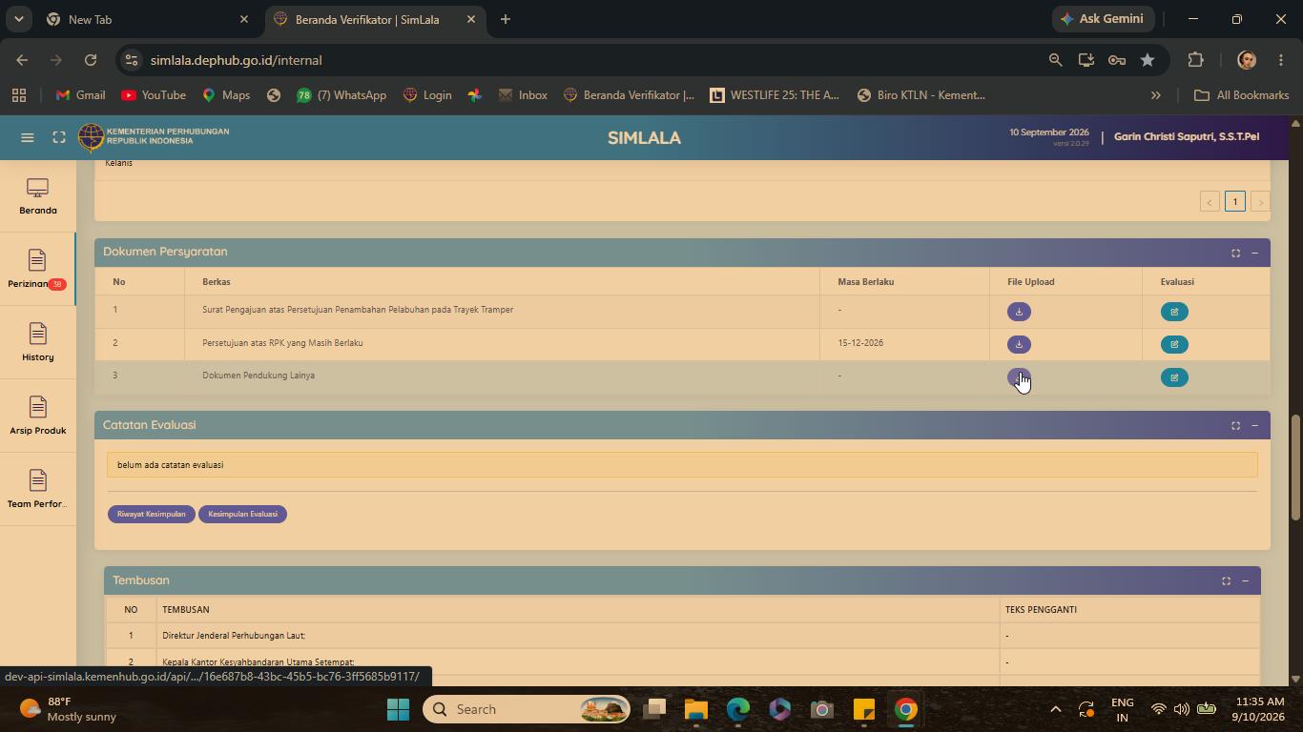1303x732 pixels.
Task: Select page 1 in pagination
Action: (x=1235, y=201)
